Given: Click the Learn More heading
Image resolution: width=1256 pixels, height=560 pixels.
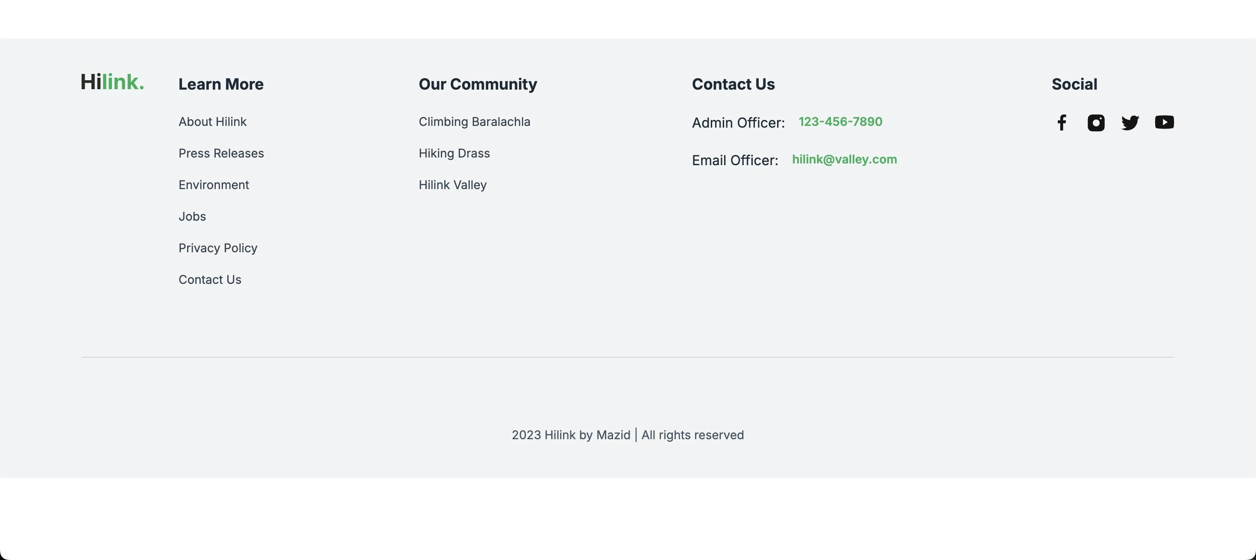Looking at the screenshot, I should pos(221,84).
